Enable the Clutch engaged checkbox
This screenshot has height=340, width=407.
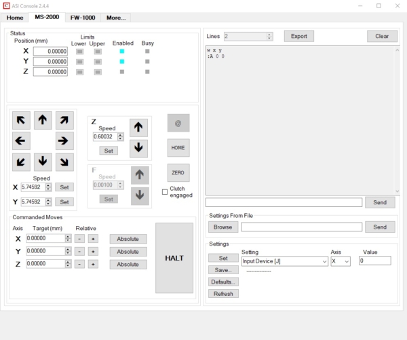(165, 192)
